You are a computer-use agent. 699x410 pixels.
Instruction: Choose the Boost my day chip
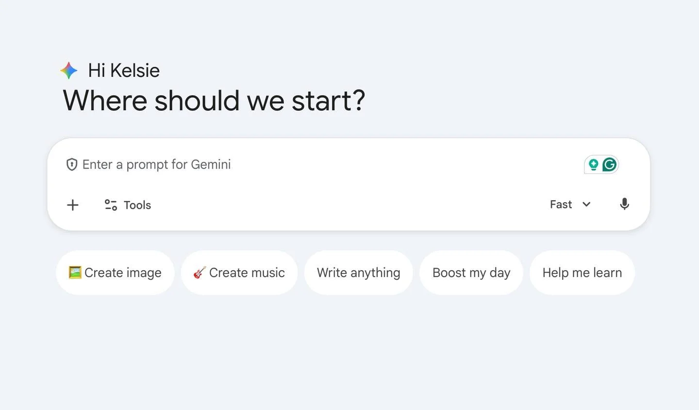(x=471, y=273)
